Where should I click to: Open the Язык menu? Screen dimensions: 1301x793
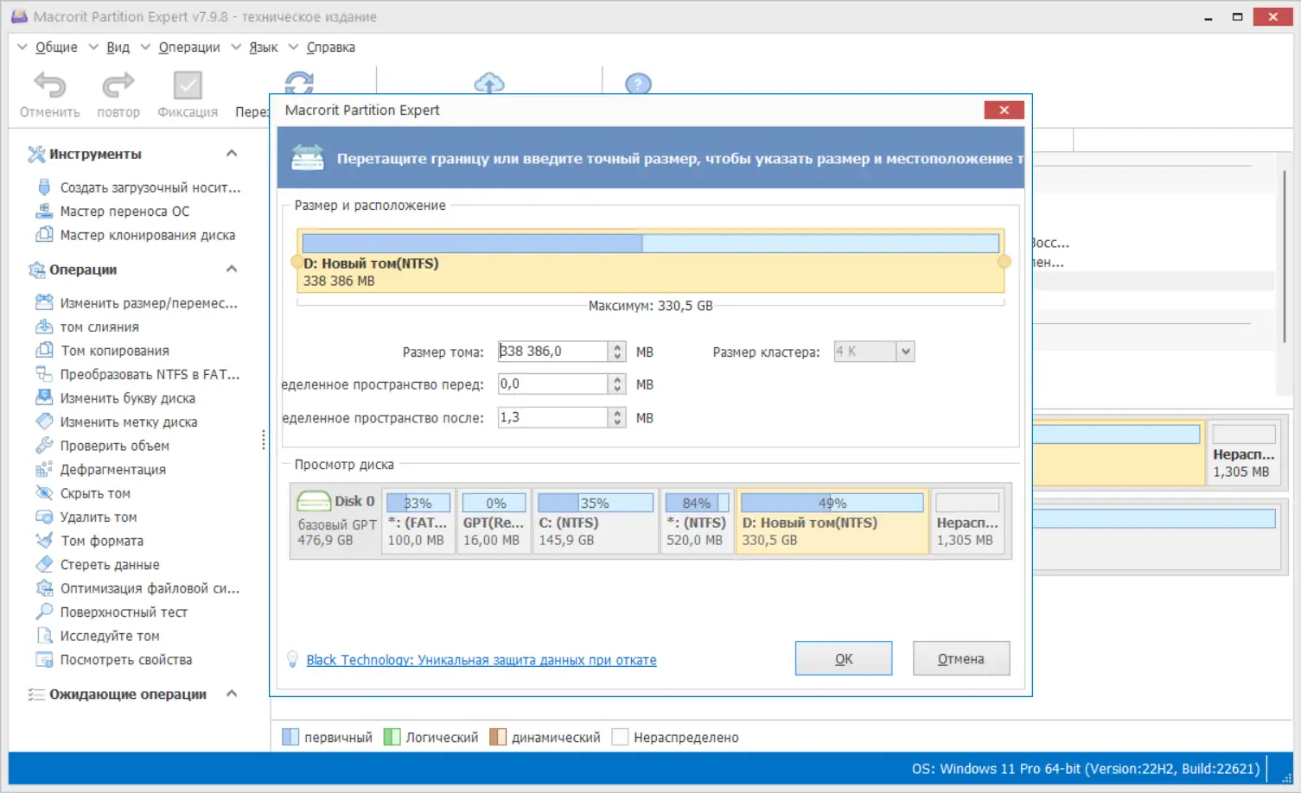click(x=263, y=48)
